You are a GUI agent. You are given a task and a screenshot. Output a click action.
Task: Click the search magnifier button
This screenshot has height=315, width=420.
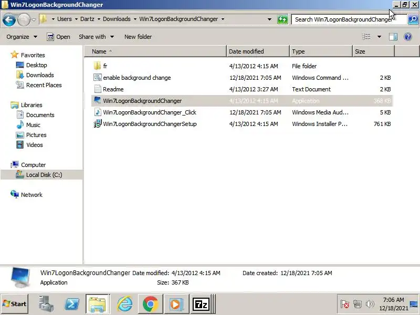[413, 19]
